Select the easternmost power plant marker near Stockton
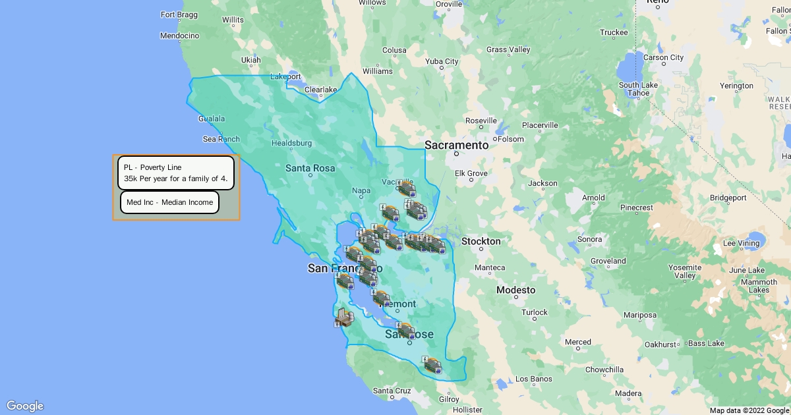 click(437, 246)
